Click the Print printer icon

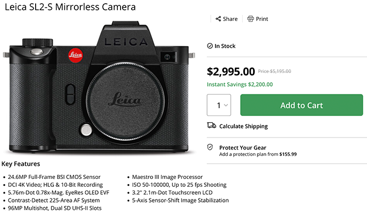point(251,19)
